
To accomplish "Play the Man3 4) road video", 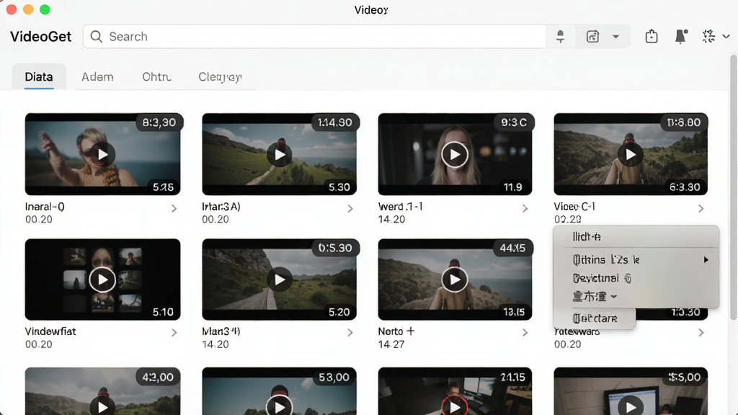I will coord(280,280).
